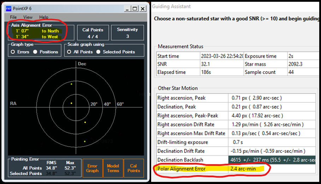Image resolution: width=321 pixels, height=184 pixels.
Task: Open the File menu
Action: tap(13, 17)
